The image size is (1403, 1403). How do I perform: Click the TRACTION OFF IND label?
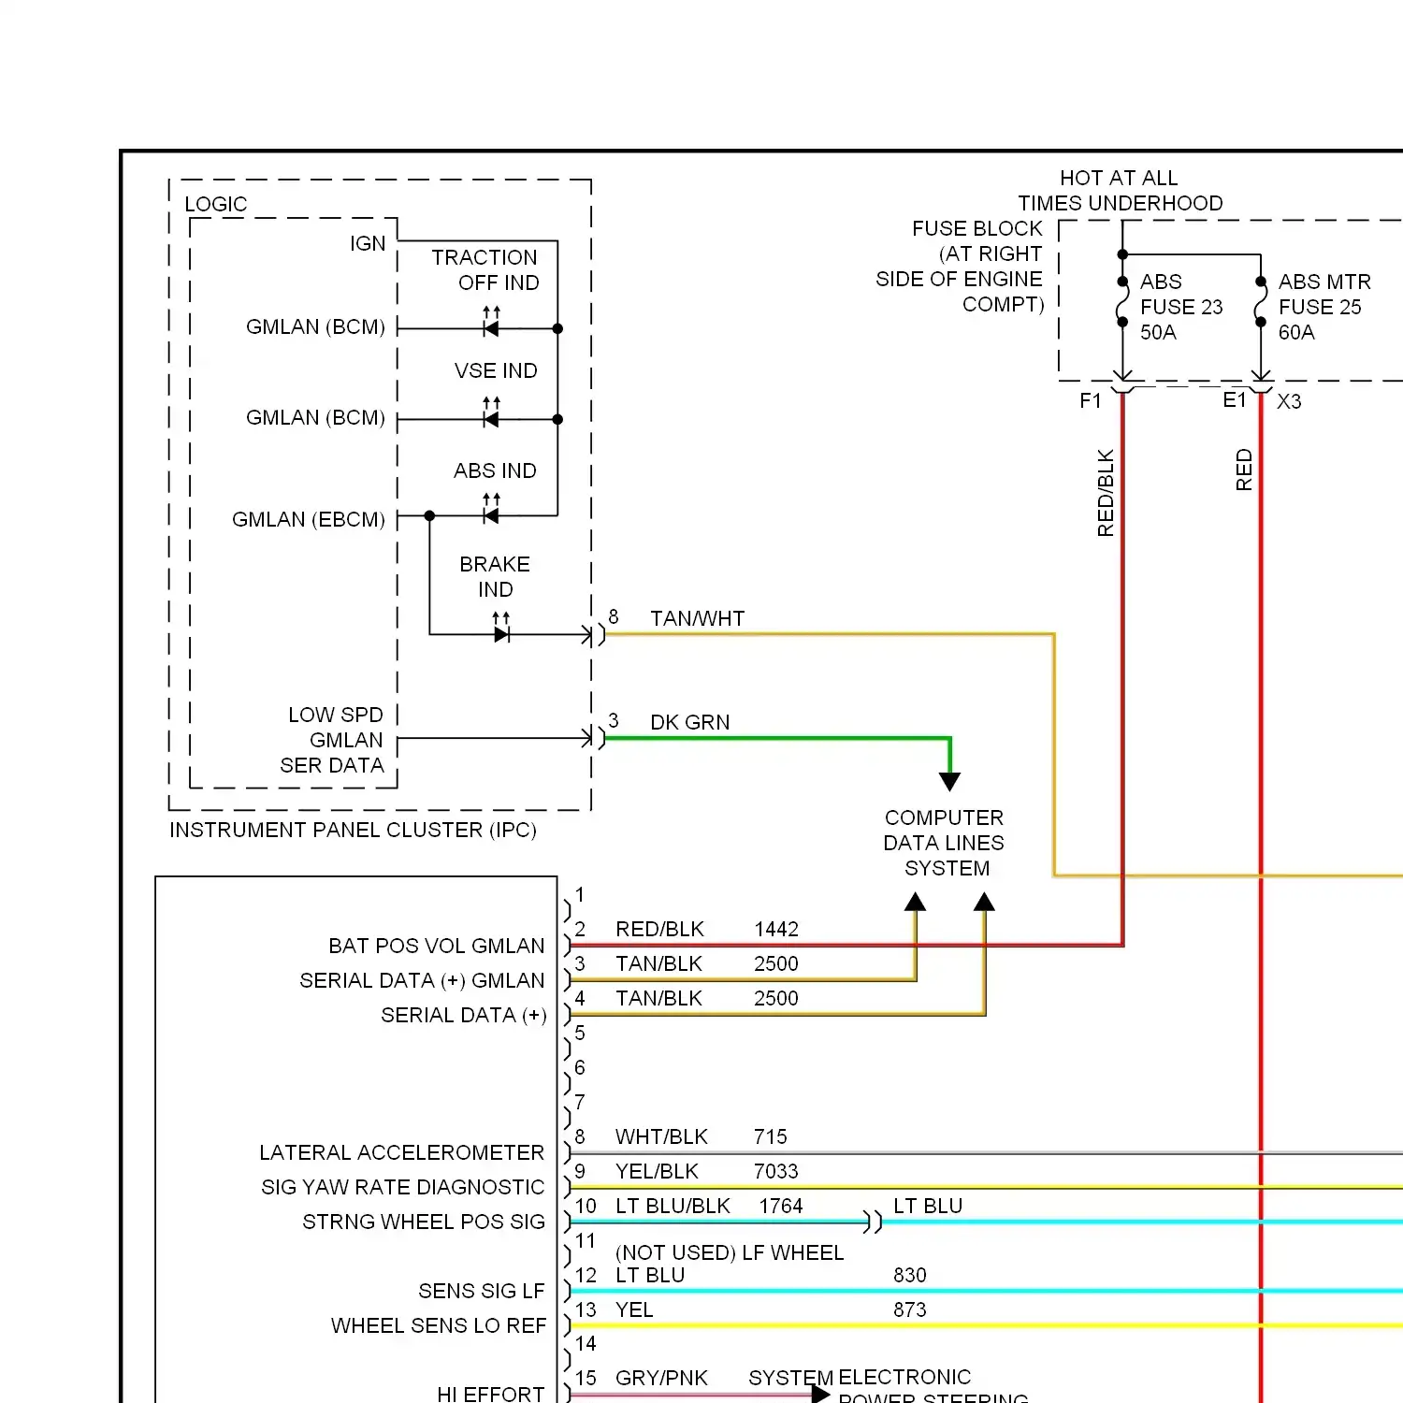[485, 269]
